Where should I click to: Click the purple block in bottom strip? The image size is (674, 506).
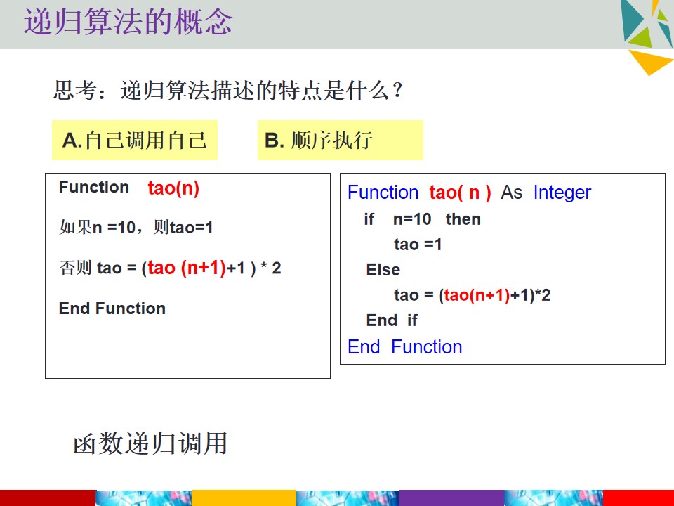click(x=451, y=498)
